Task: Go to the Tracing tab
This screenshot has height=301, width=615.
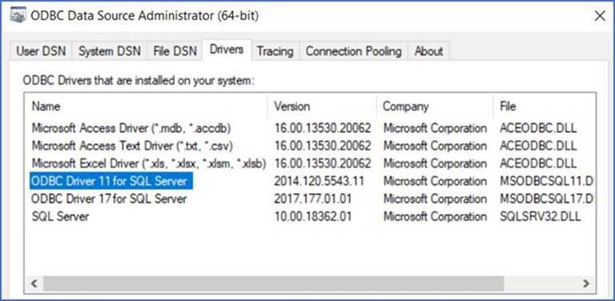Action: click(x=275, y=51)
